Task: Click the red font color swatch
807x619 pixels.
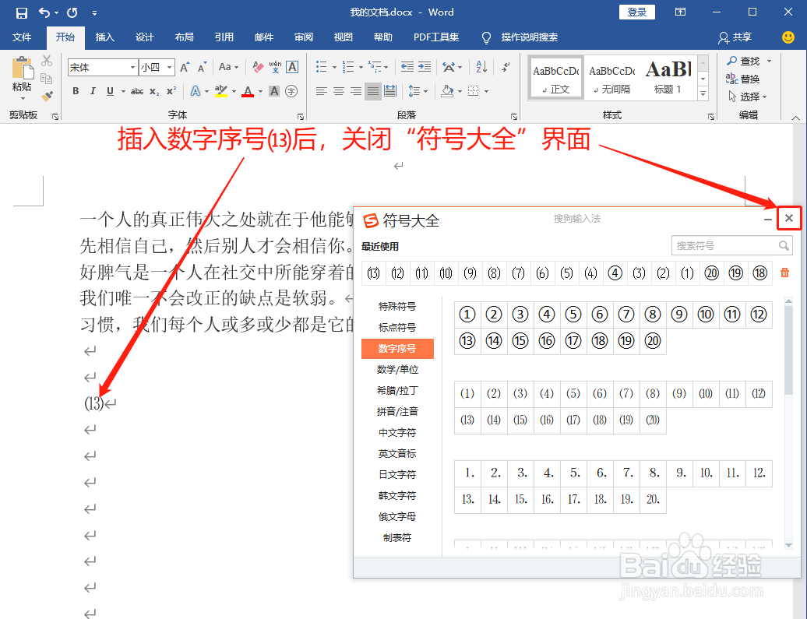Action: 248,93
